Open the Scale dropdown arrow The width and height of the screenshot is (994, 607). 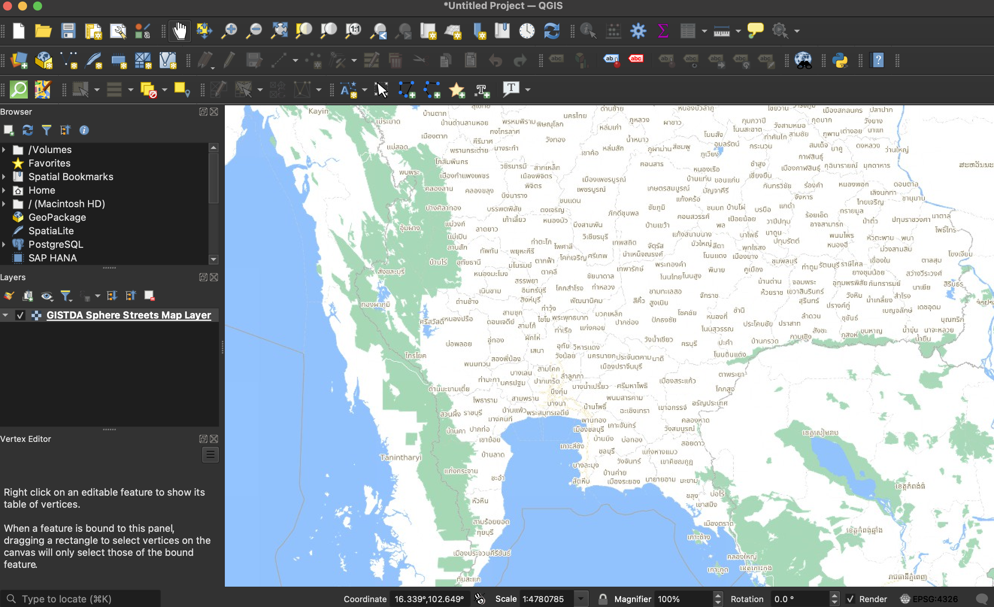pos(581,599)
